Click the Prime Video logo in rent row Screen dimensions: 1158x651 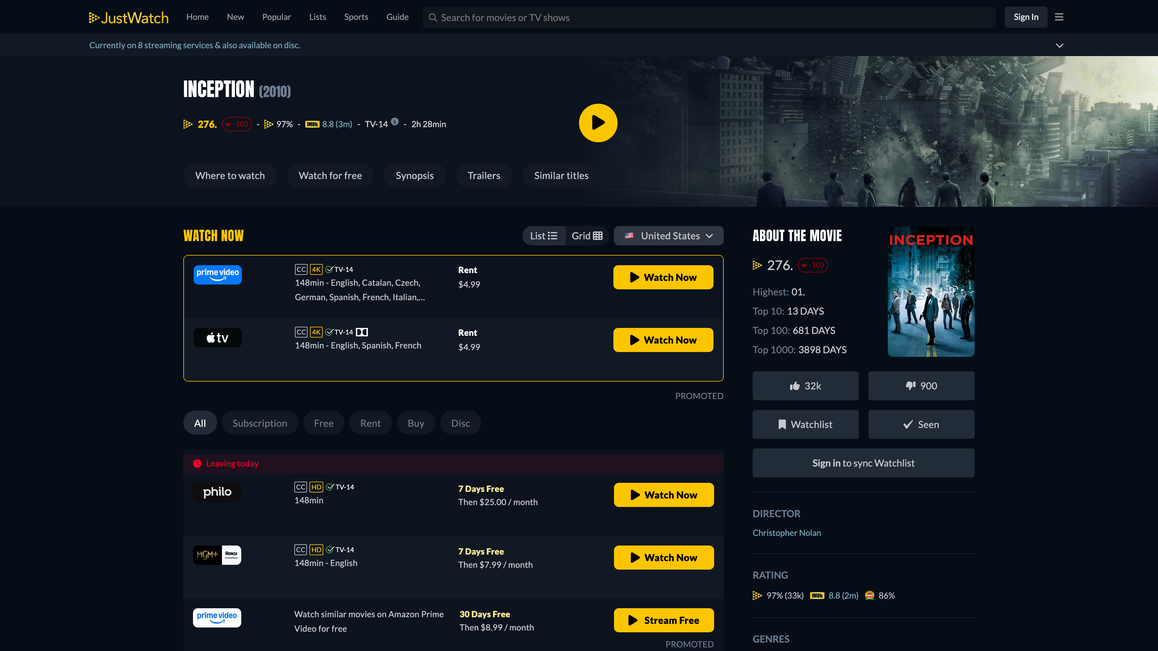(x=217, y=275)
